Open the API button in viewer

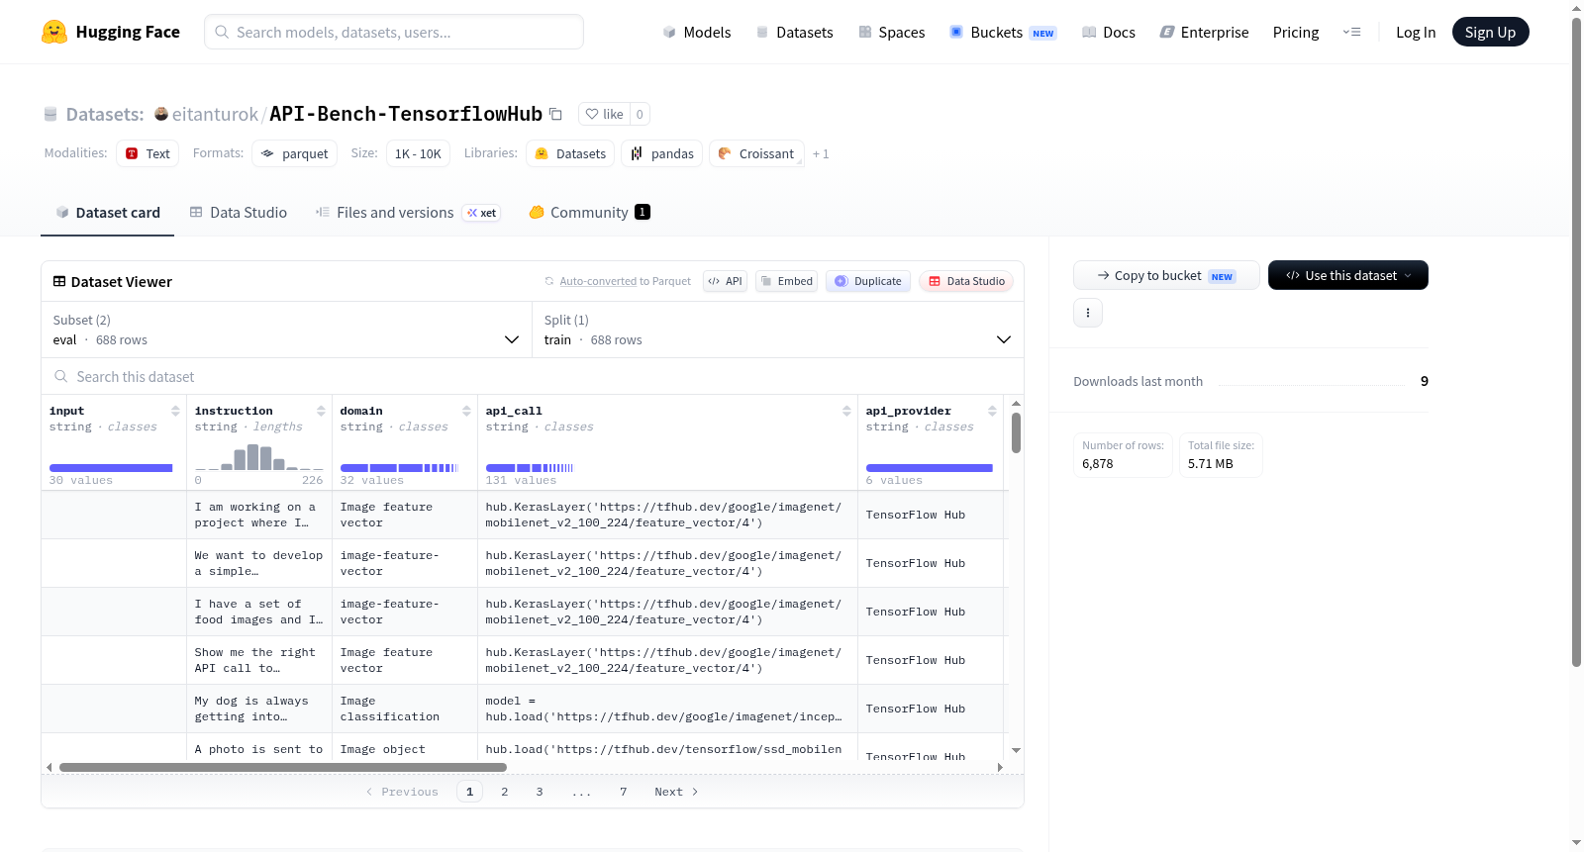[725, 281]
